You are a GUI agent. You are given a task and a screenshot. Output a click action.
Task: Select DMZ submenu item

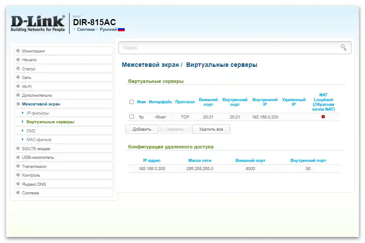(63, 131)
